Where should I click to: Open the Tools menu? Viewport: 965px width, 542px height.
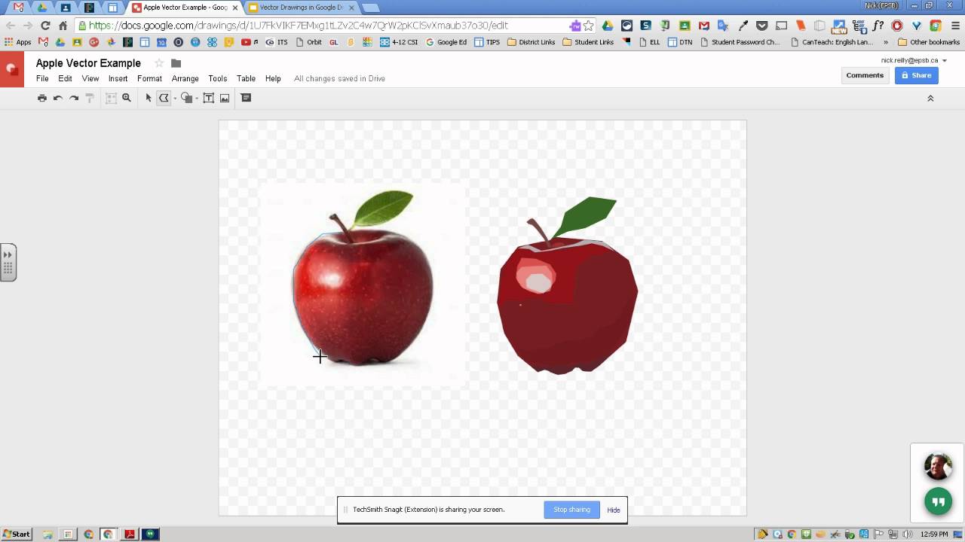click(218, 78)
